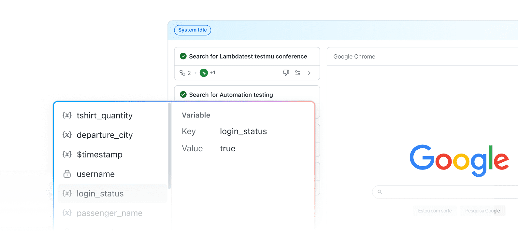Image resolution: width=518 pixels, height=231 pixels.
Task: Click variable icon beside tshirt_quantity
Action: (x=67, y=115)
